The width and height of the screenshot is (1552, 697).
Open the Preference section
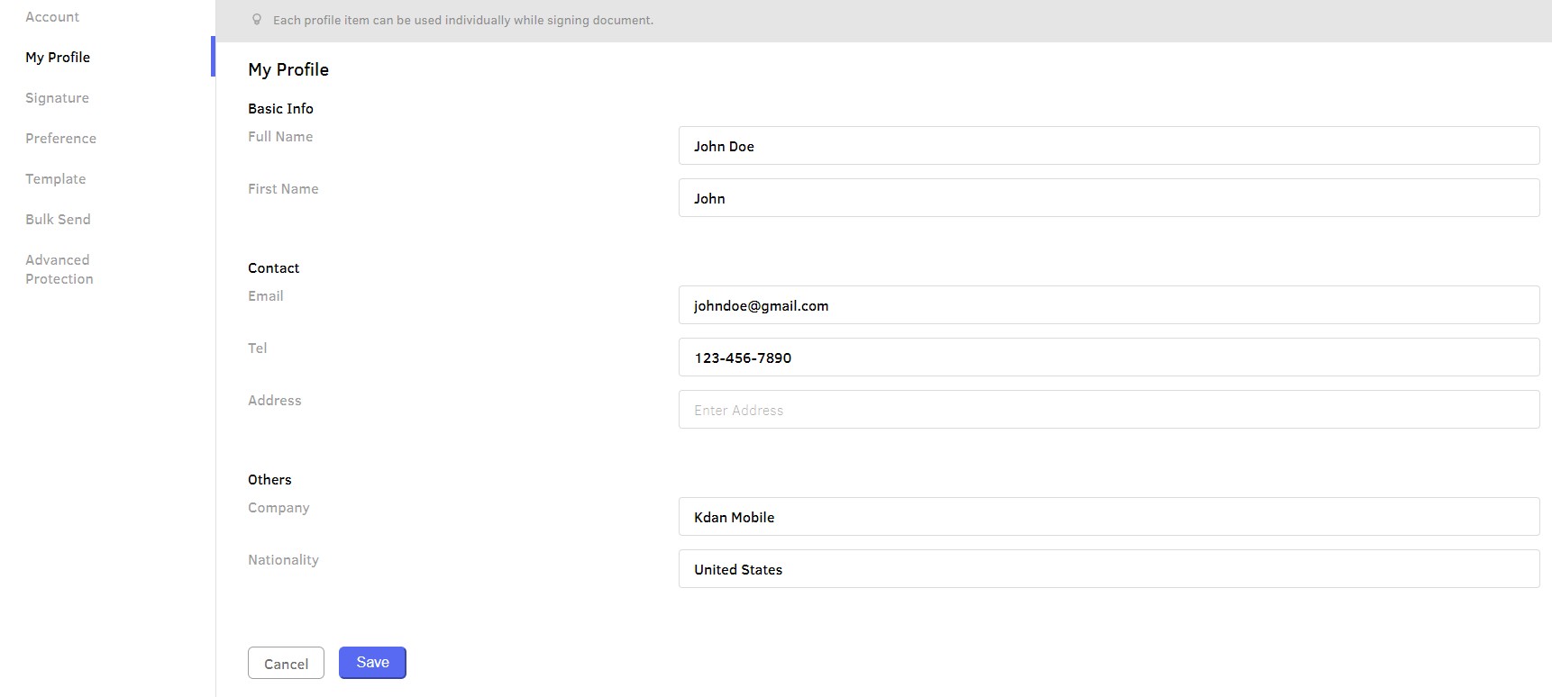[x=60, y=138]
